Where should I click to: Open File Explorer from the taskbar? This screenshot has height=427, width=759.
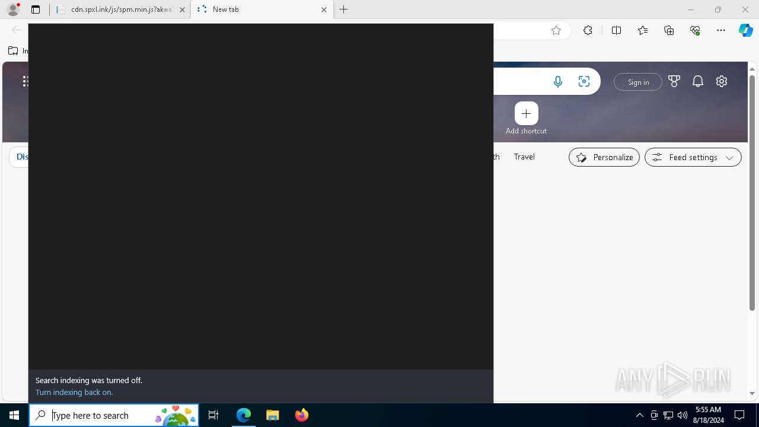click(273, 415)
